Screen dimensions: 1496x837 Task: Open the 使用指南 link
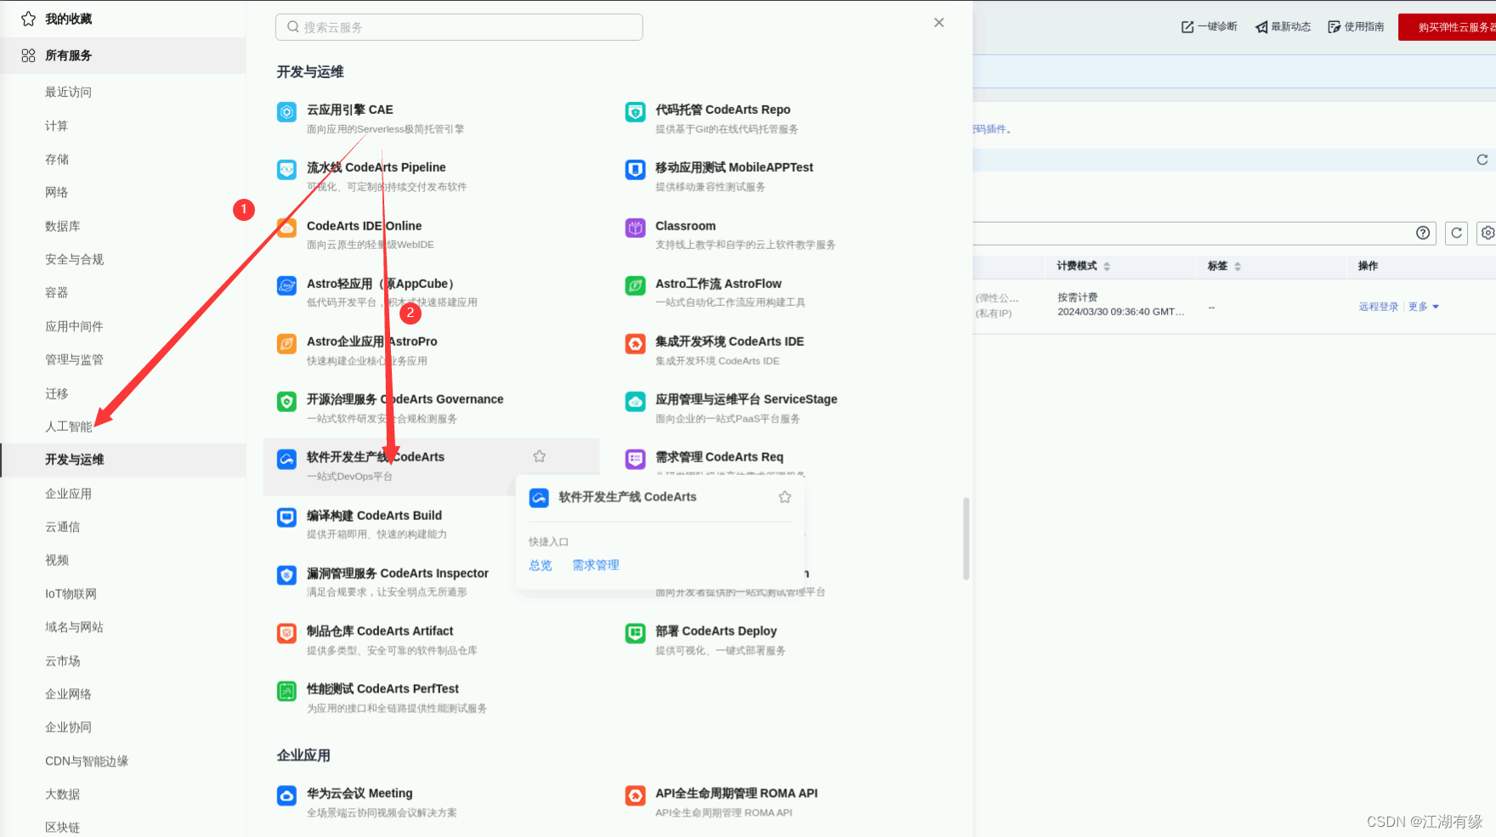pos(1357,27)
